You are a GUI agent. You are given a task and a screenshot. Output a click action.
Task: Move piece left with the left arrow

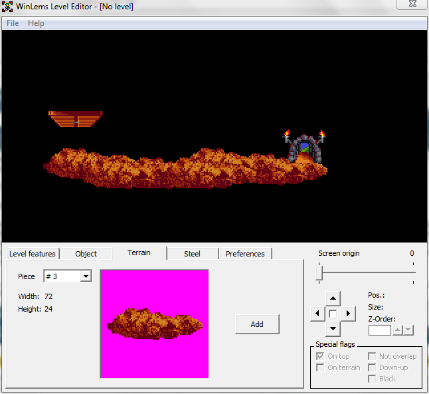317,314
